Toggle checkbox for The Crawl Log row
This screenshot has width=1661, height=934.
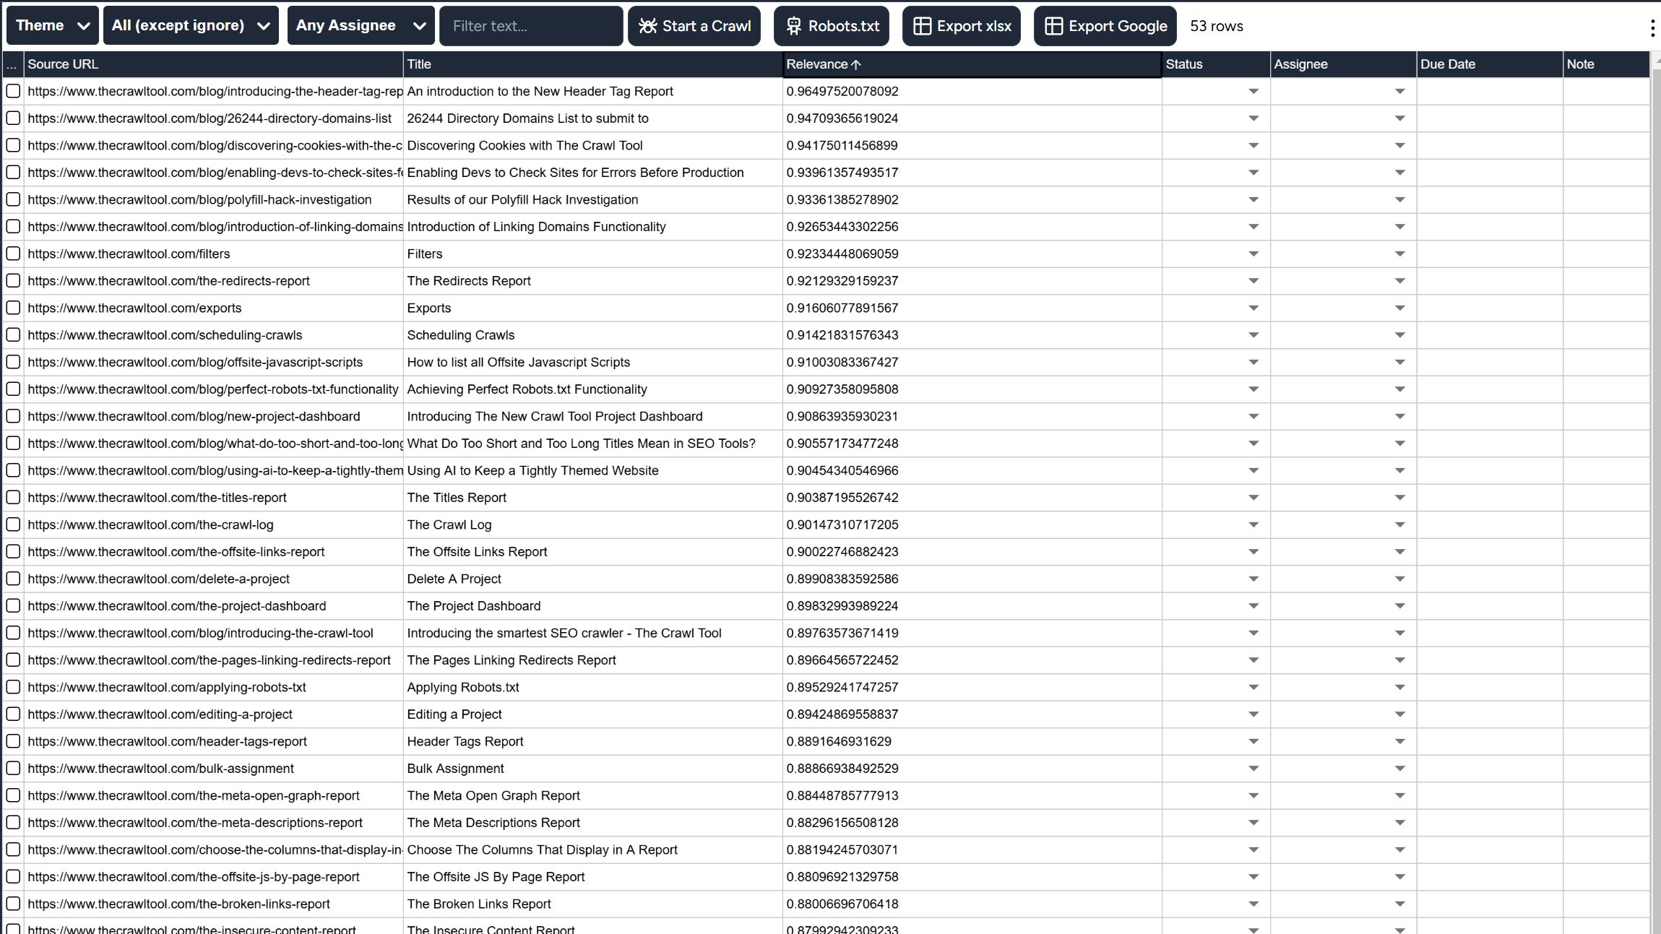[12, 524]
